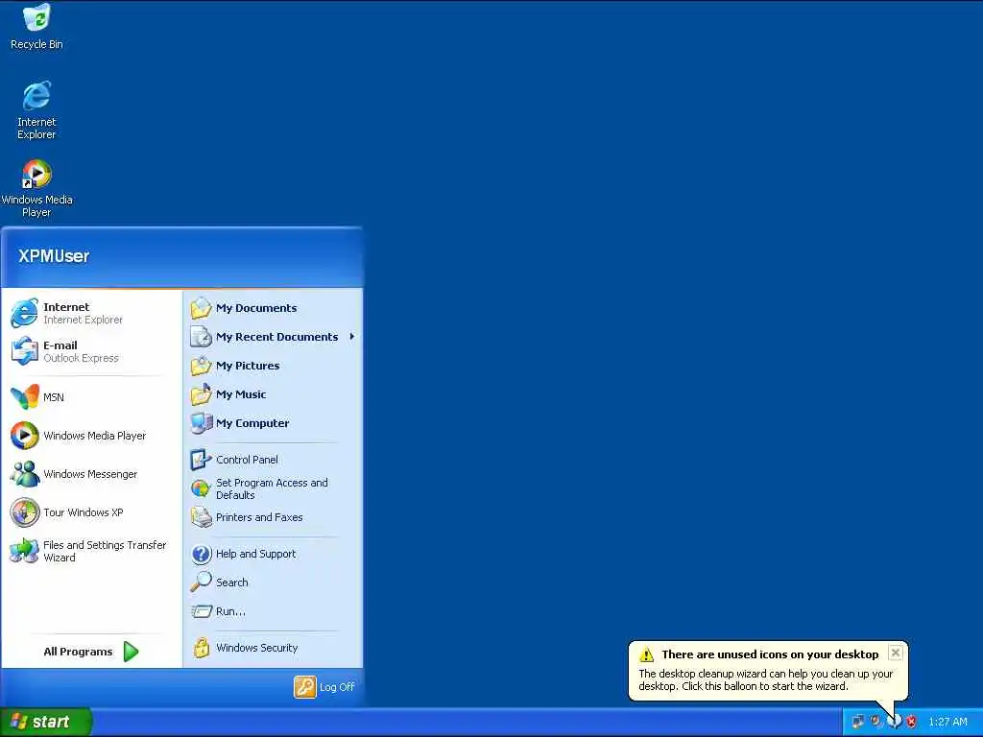Launch Tour Windows XP
This screenshot has width=983, height=737.
[x=91, y=512]
